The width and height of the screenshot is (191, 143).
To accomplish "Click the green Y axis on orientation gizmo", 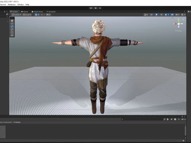I will tap(179, 20).
